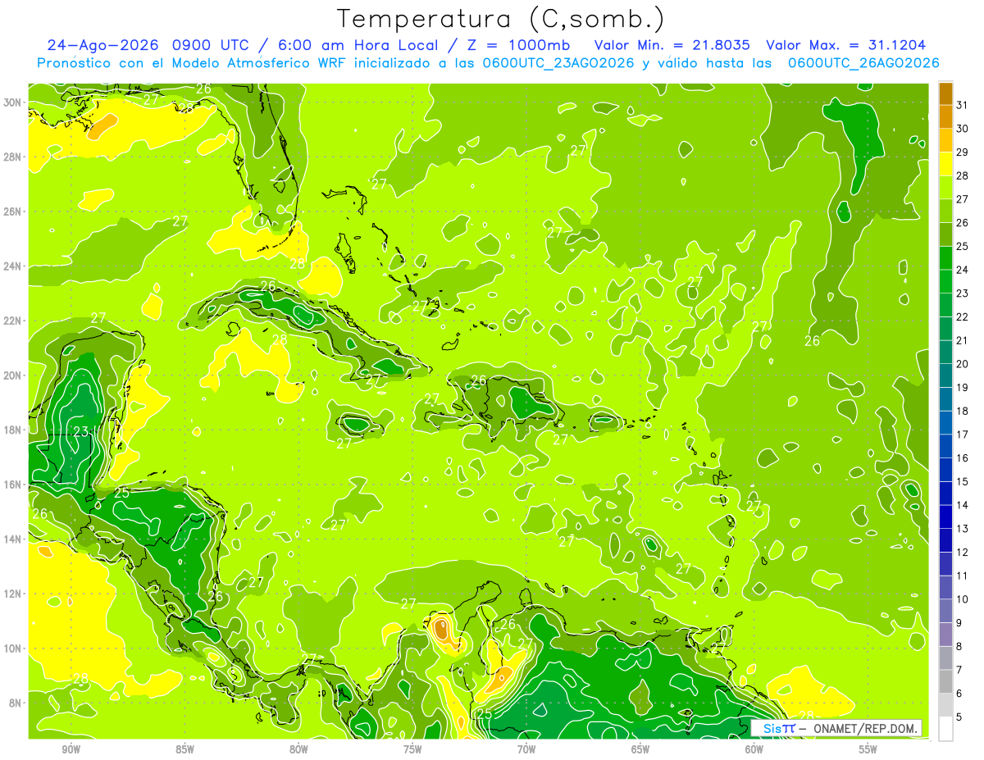This screenshot has height=760, width=984.
Task: Click 'Valor Max. = 31.1204' text
Action: 845,45
